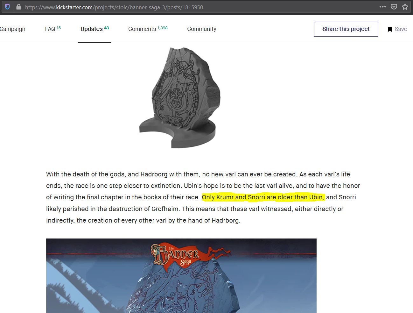Image resolution: width=413 pixels, height=313 pixels.
Task: Click the Share this project button
Action: click(x=346, y=29)
